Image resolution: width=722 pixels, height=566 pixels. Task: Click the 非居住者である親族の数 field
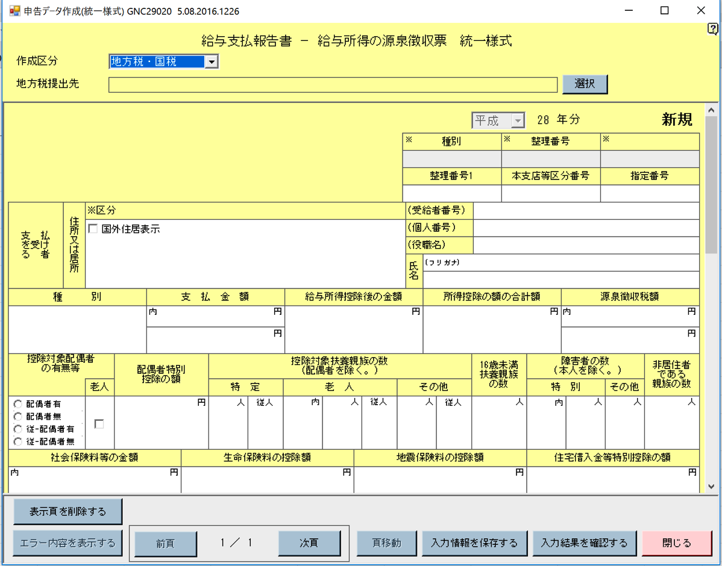tap(672, 423)
